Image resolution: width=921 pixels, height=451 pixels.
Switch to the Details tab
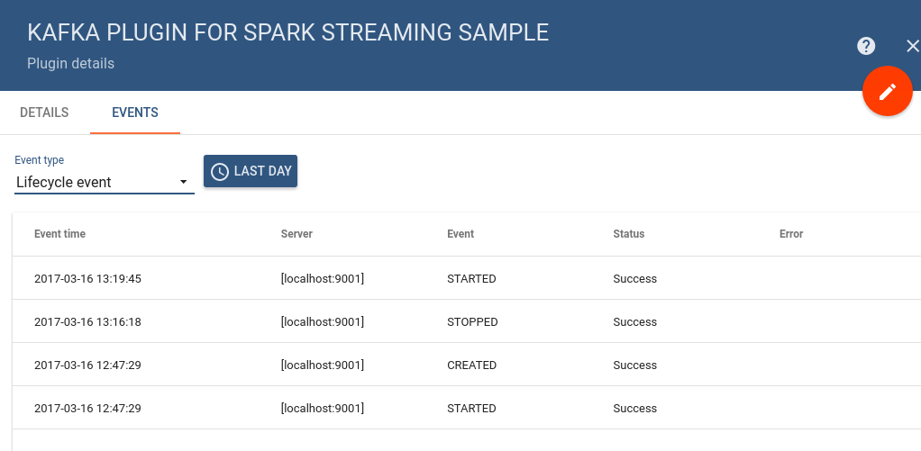pos(44,113)
